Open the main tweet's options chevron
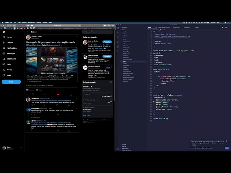Viewport: 231px width, 173px height. pyautogui.click(x=77, y=36)
